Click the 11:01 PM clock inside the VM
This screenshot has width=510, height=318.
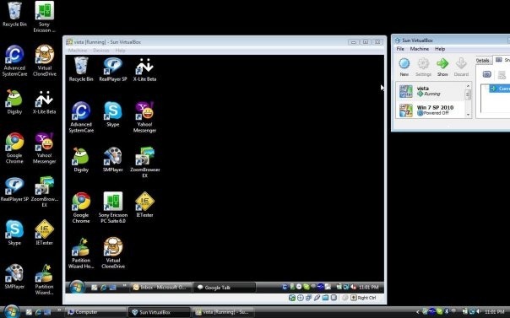coord(368,287)
